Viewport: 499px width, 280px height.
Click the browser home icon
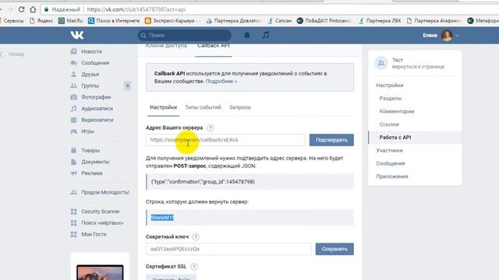click(x=33, y=9)
